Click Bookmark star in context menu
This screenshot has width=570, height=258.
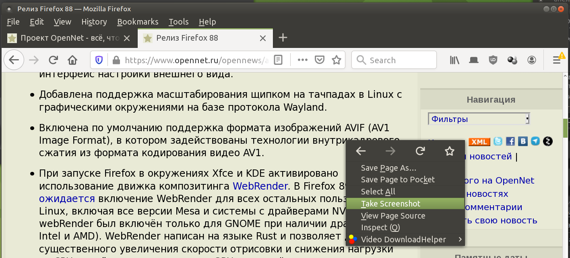(450, 151)
